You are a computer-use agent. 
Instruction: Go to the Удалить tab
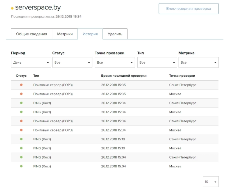coord(115,34)
